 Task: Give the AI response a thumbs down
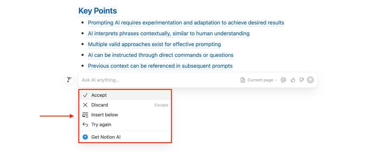click(x=301, y=80)
